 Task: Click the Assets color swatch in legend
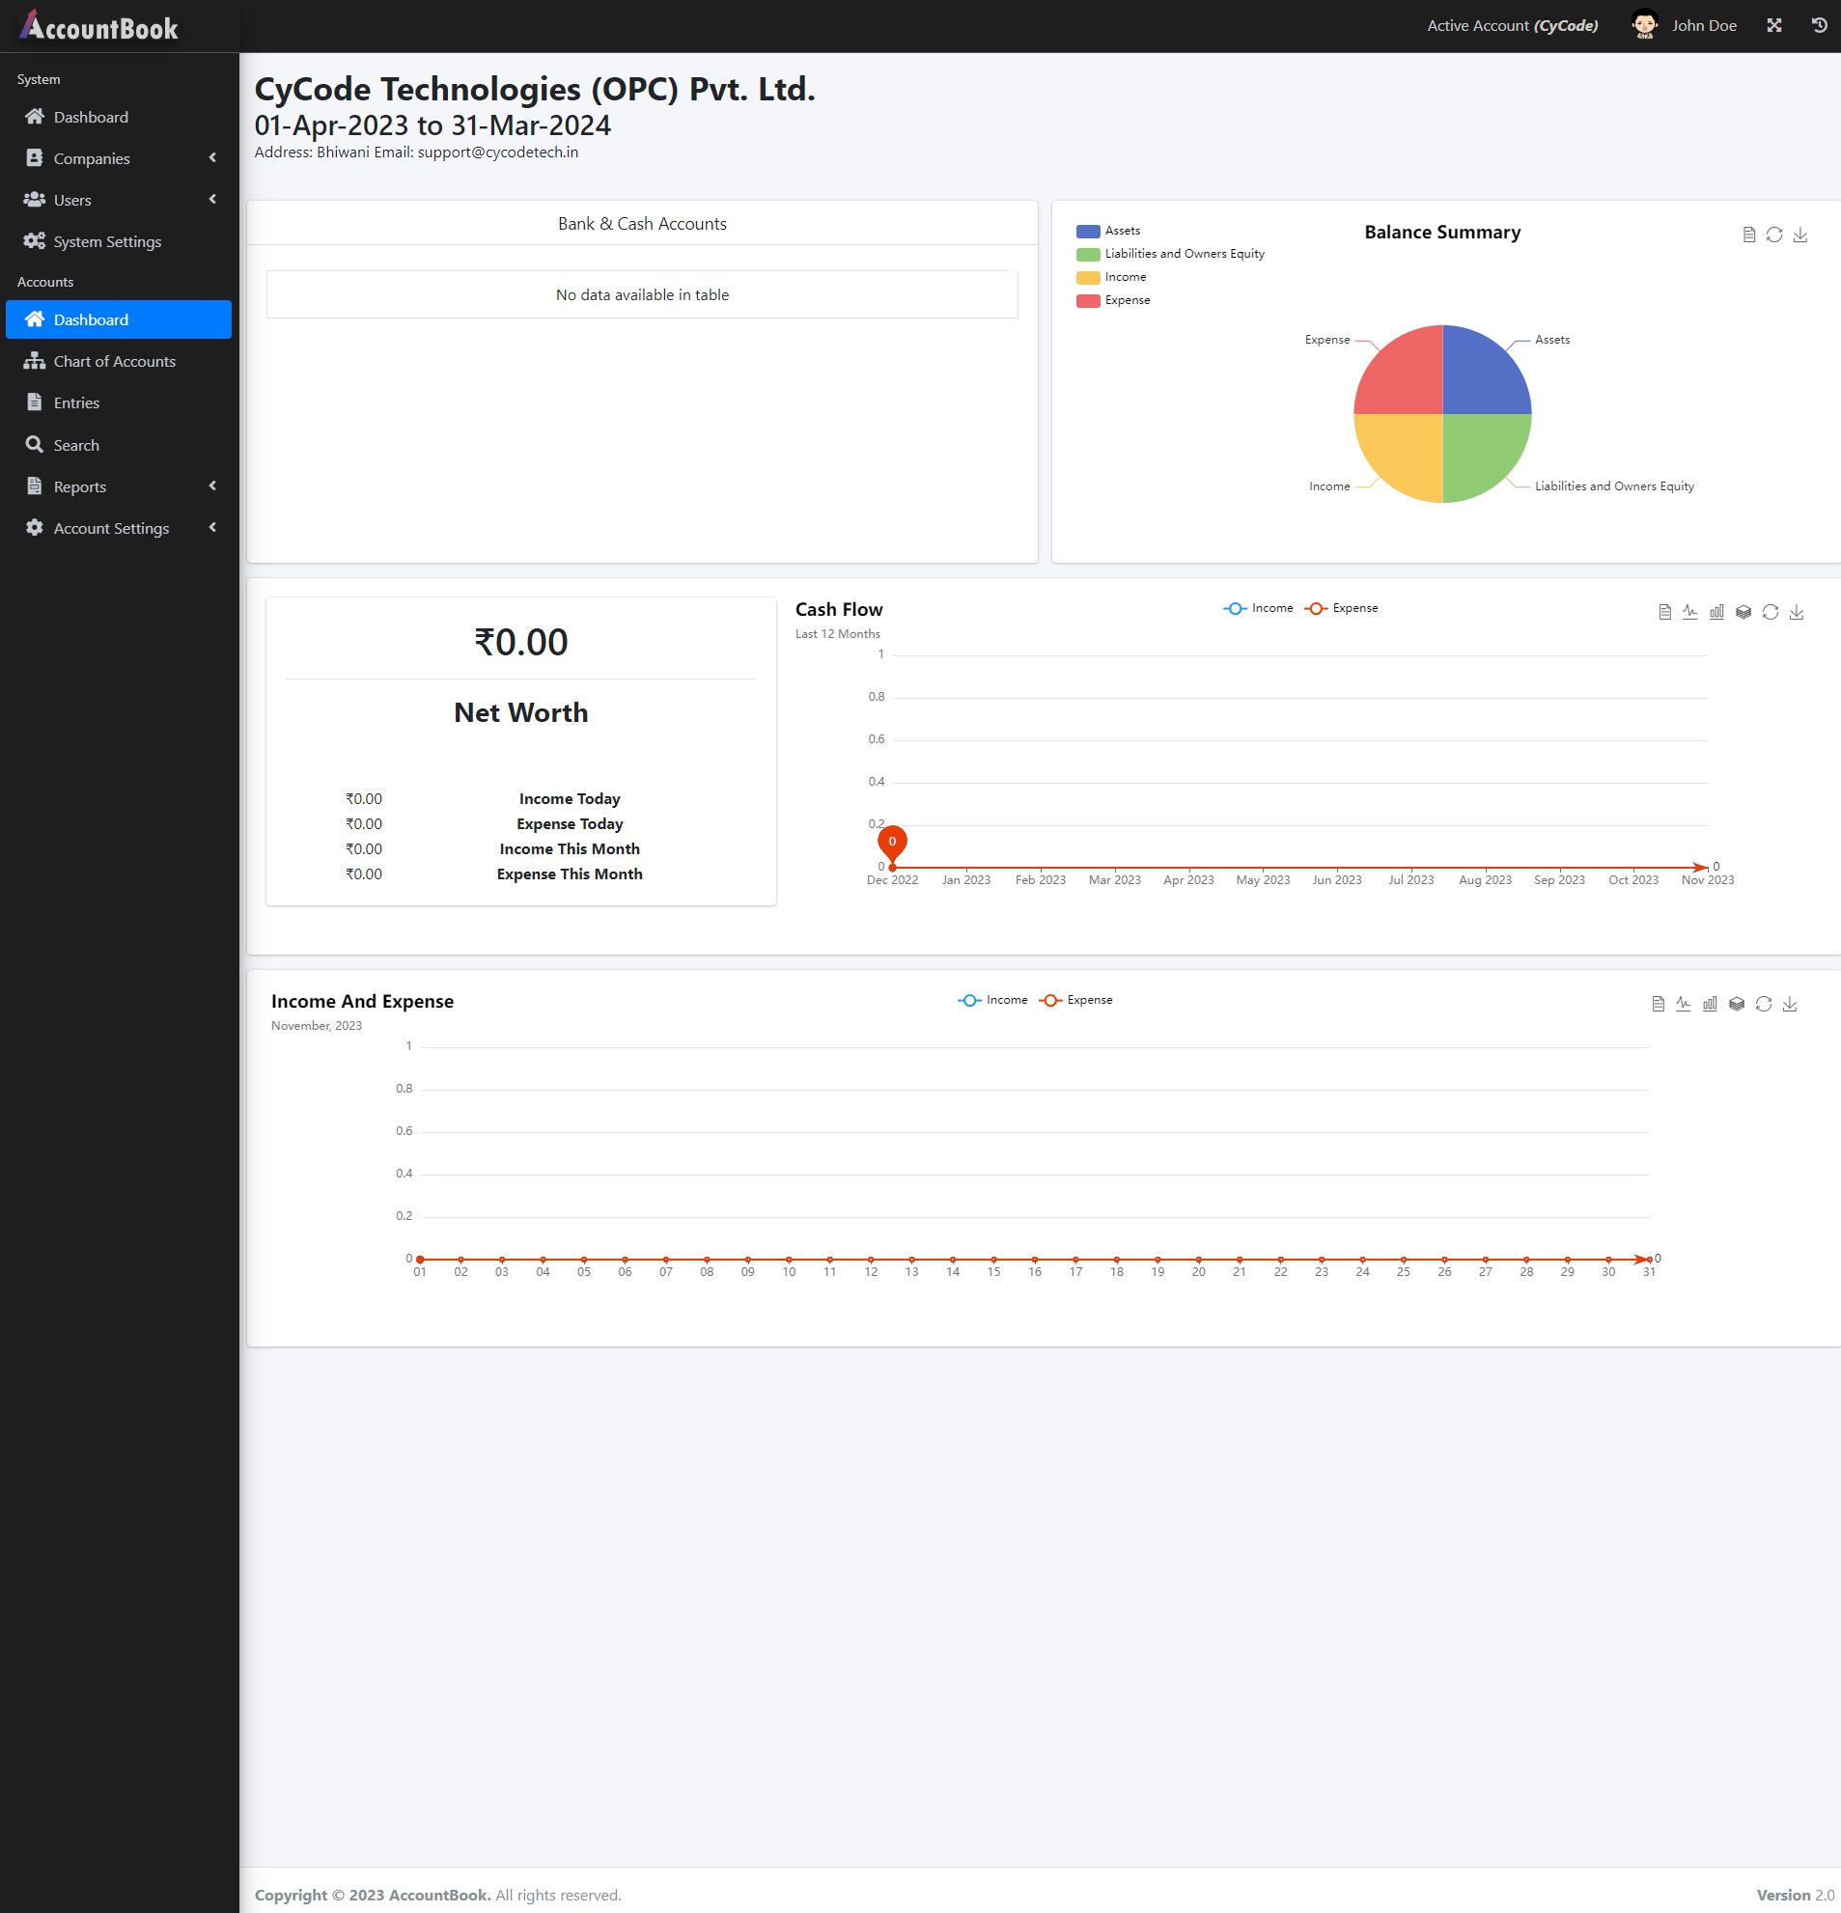tap(1087, 232)
